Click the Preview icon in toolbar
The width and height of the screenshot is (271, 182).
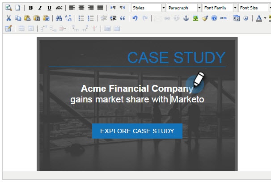[x=8, y=8]
